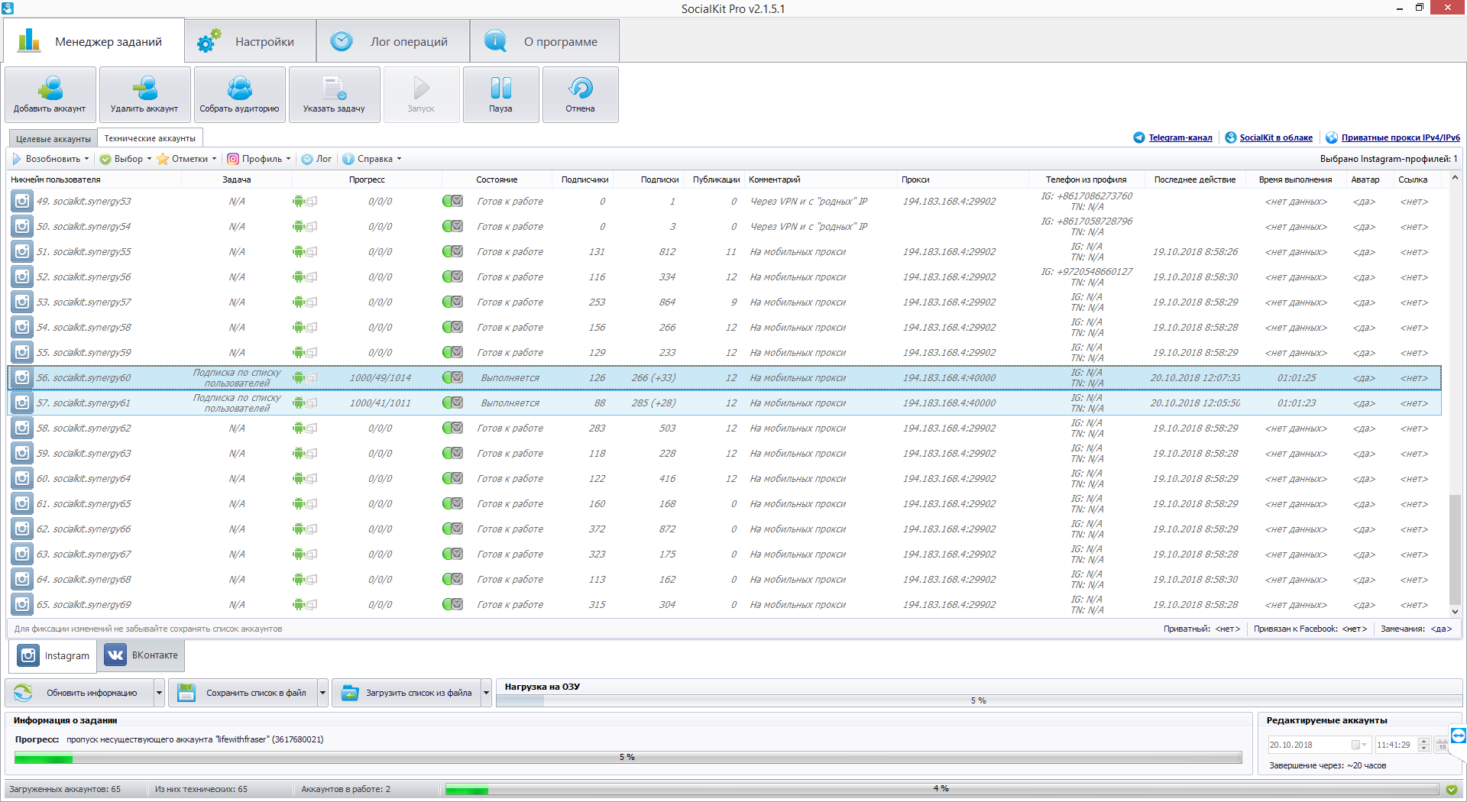Screen dimensions: 1467x802
Task: Open Collect audience (Собрать аудиторию) tool
Action: point(239,95)
